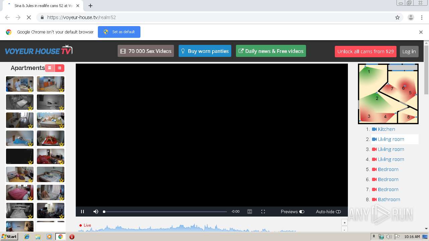Toggle the Auto-hide switch

pyautogui.click(x=338, y=212)
